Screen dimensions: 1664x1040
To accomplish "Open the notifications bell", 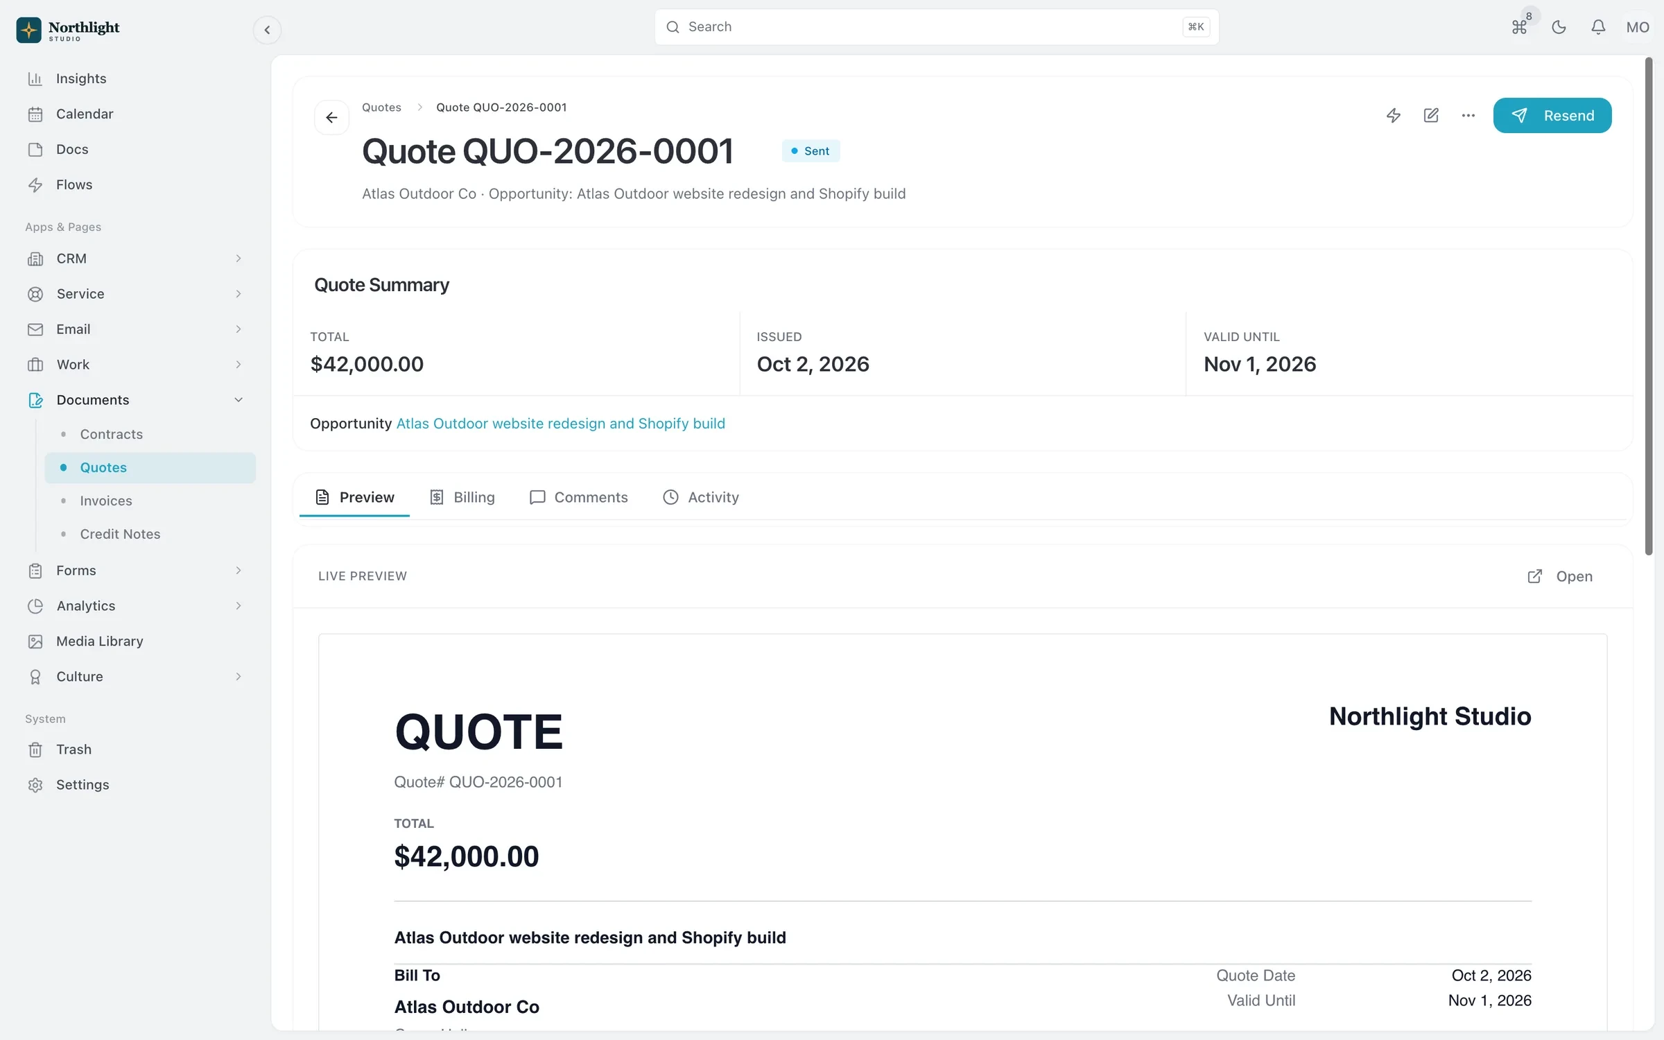I will tap(1598, 27).
